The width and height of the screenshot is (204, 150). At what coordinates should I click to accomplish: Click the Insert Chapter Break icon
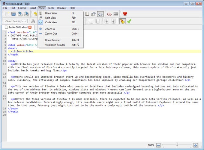coord(109,14)
